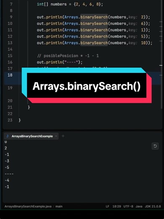Click line number 23 in the gutter

pos(10,120)
